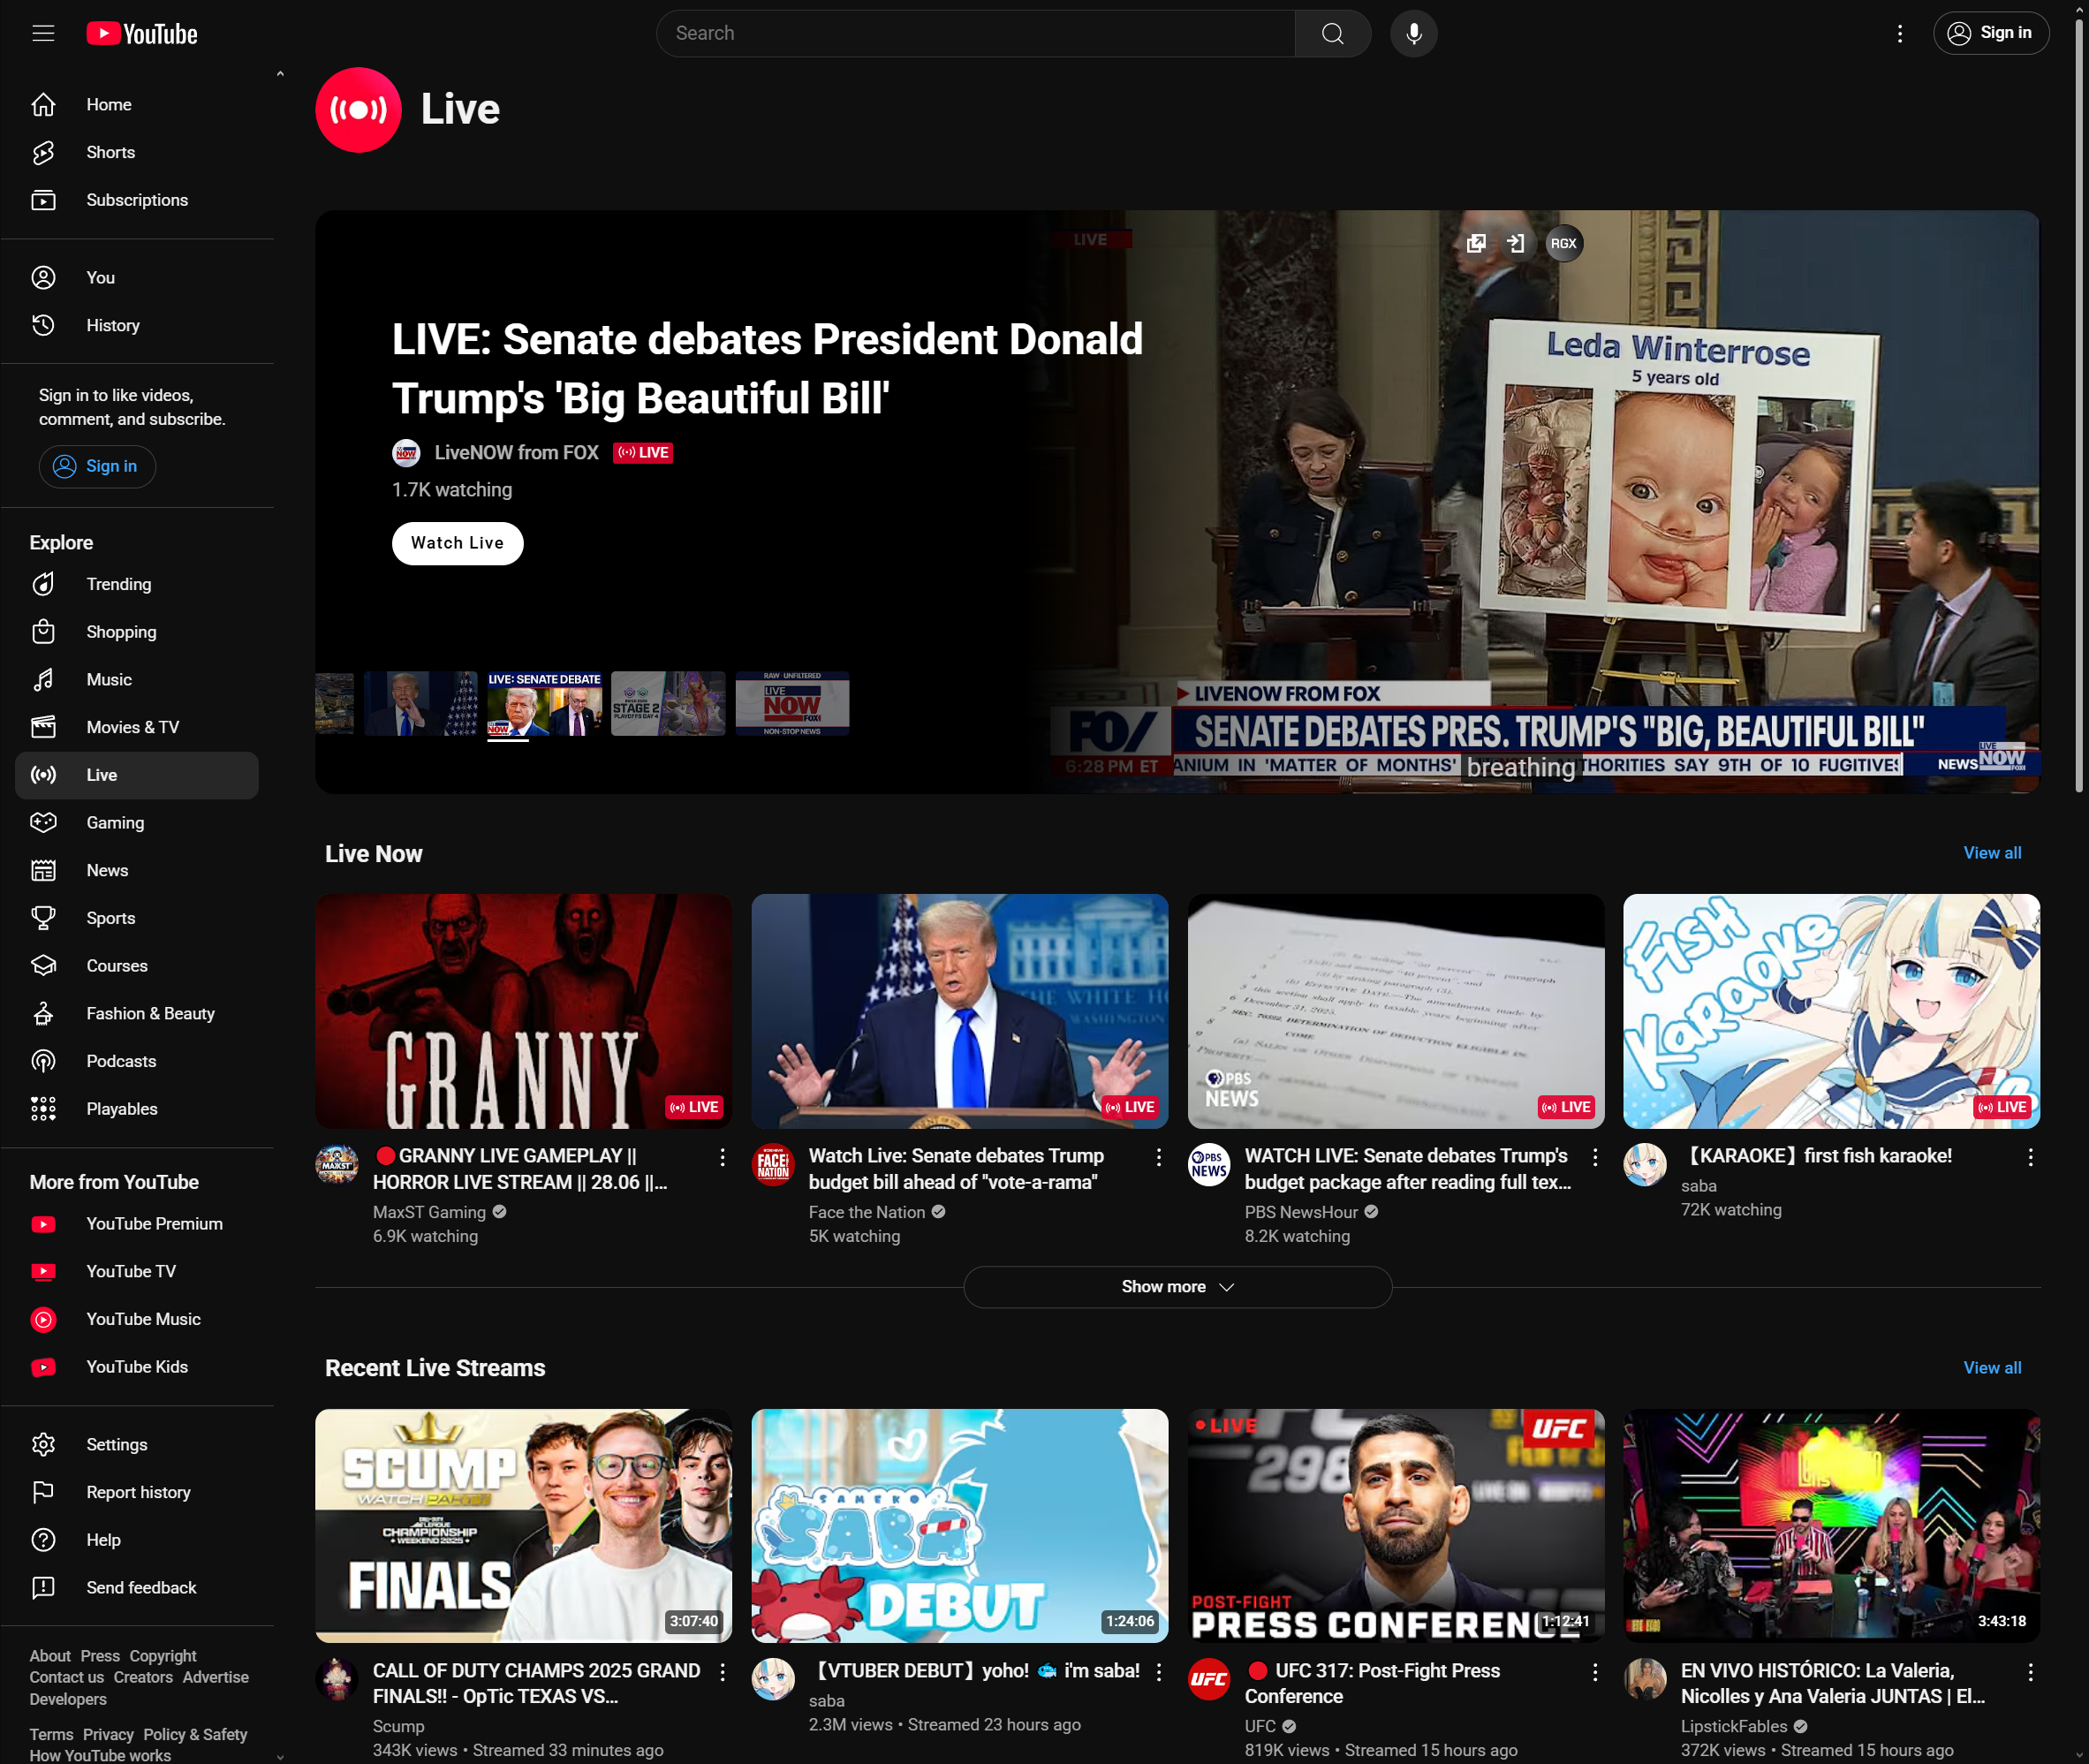
Task: Click the Sign in button in header
Action: (x=1990, y=33)
